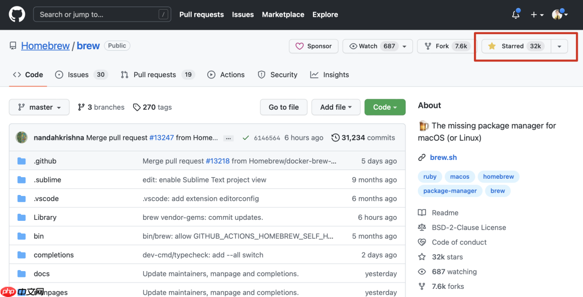Click the commit history clock icon
Viewport: 583px width, 297px height.
point(335,138)
